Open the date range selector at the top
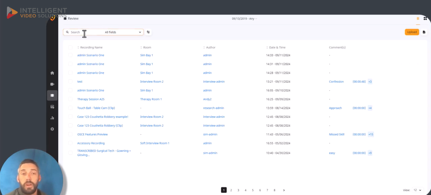The width and height of the screenshot is (431, 195). pyautogui.click(x=244, y=18)
